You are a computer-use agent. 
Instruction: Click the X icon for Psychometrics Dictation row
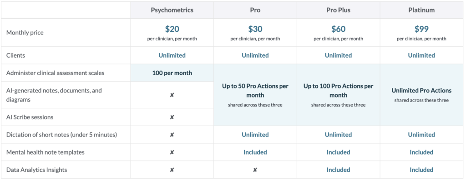click(172, 135)
